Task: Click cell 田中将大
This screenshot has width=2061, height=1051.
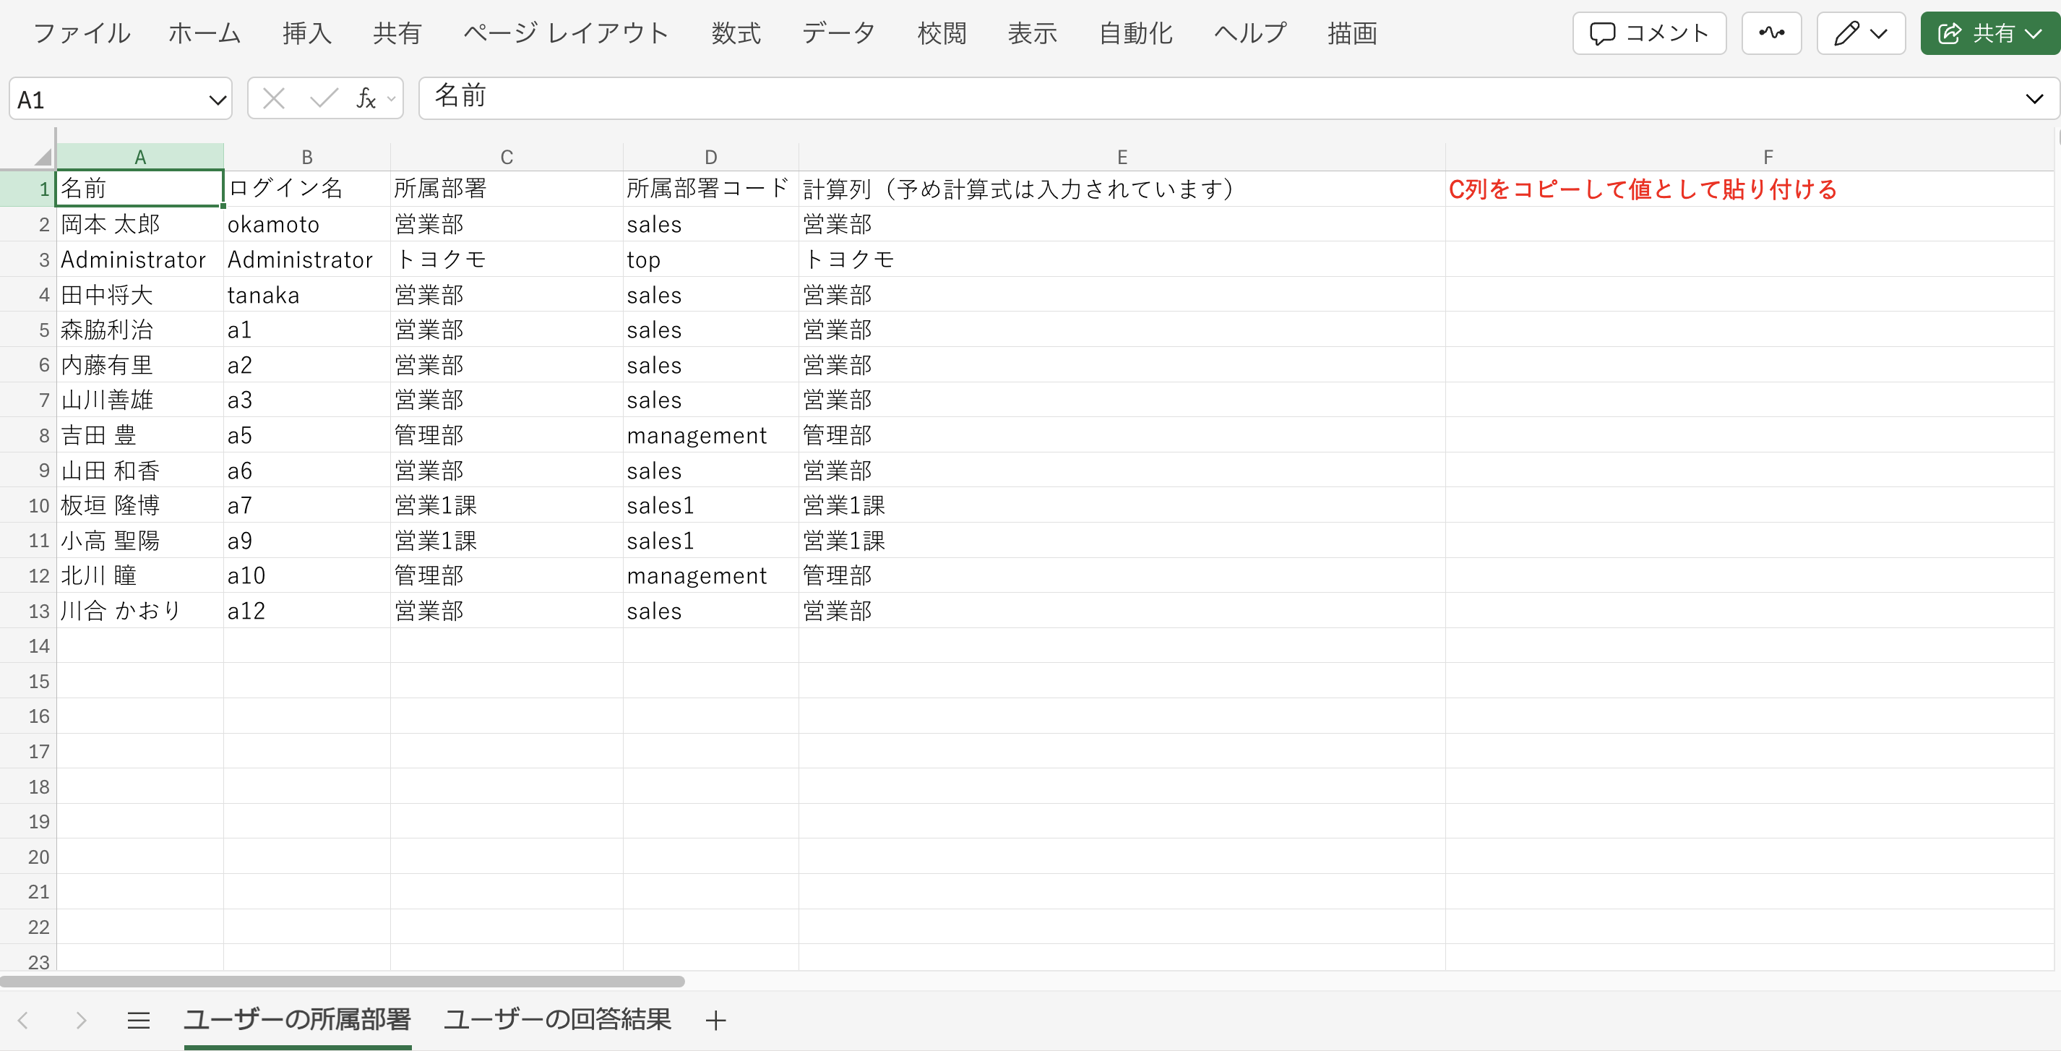Action: tap(140, 295)
